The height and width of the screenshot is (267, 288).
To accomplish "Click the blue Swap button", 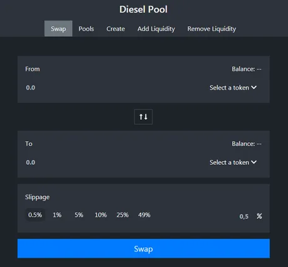I will point(143,248).
